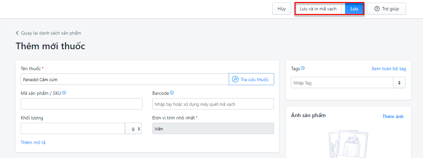
Task: Click the Thêm mô tả link
Action: [33, 142]
